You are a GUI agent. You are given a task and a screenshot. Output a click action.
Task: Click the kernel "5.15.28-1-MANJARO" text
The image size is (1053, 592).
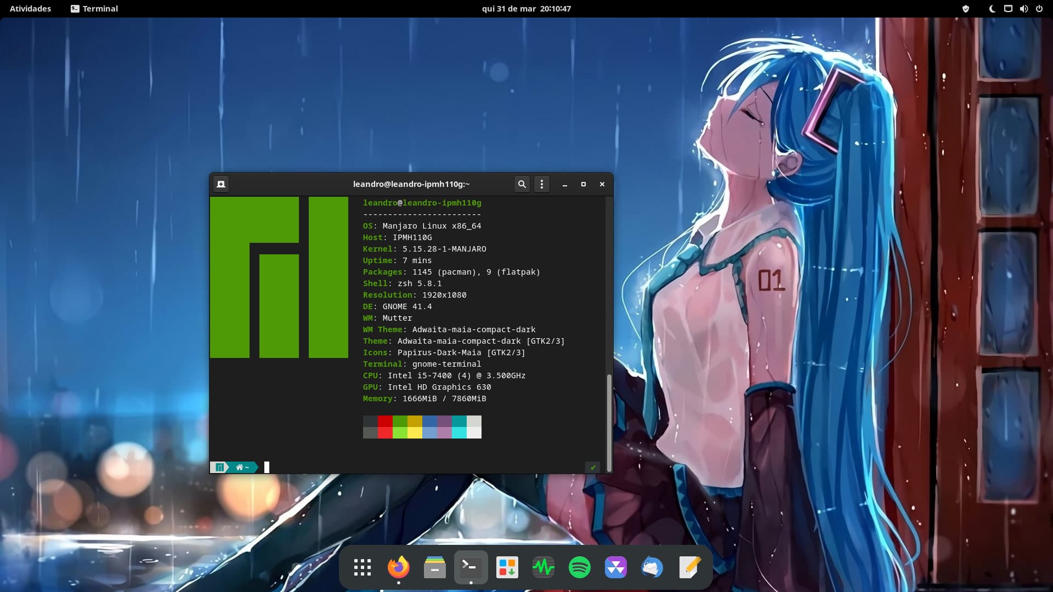pos(444,249)
